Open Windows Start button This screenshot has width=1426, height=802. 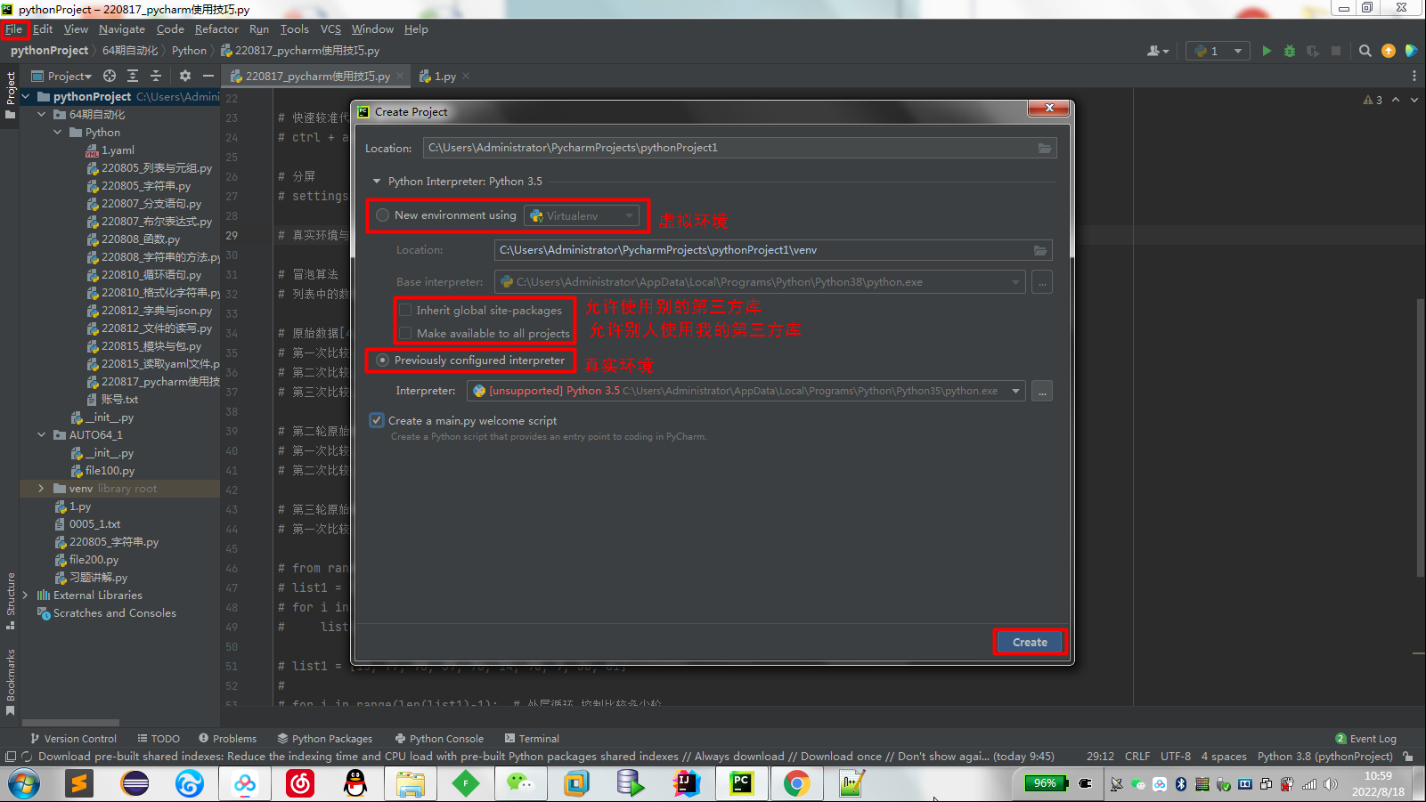click(x=24, y=783)
